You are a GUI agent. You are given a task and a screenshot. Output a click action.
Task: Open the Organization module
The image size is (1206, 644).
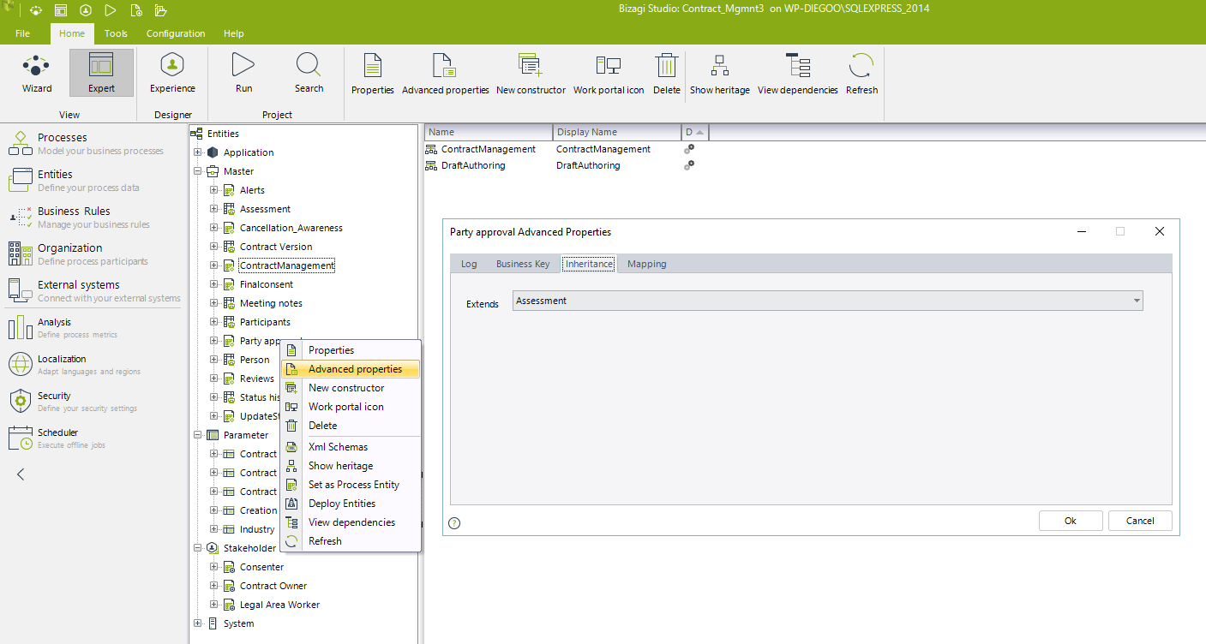click(94, 253)
